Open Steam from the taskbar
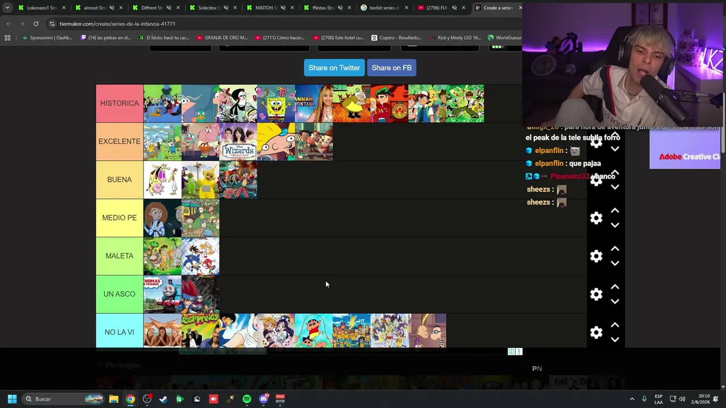 (163, 399)
